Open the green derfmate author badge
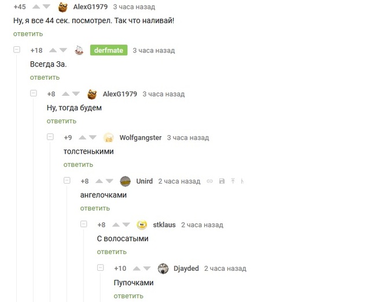This screenshot has height=302, width=376. pyautogui.click(x=109, y=50)
